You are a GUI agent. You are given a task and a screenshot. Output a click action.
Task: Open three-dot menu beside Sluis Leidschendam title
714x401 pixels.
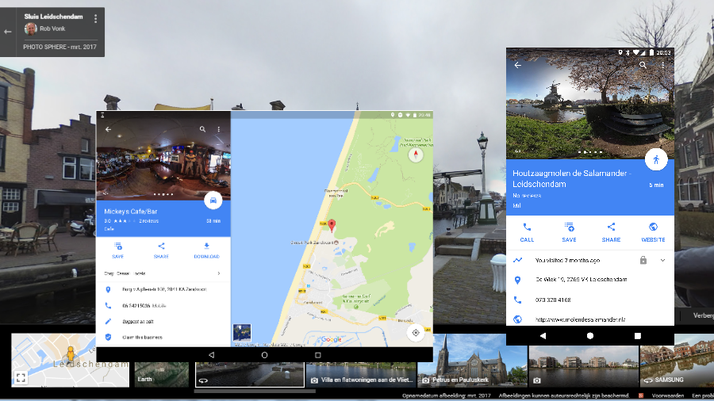95,18
